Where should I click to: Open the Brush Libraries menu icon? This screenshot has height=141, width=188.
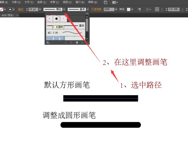pyautogui.click(x=48, y=42)
